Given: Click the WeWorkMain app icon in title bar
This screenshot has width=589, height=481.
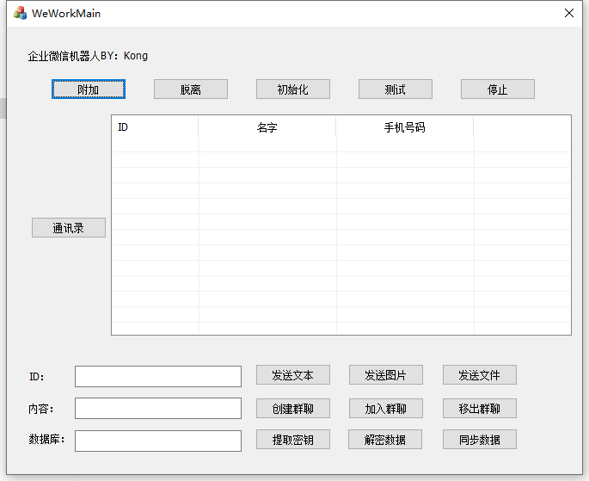Looking at the screenshot, I should tap(21, 13).
